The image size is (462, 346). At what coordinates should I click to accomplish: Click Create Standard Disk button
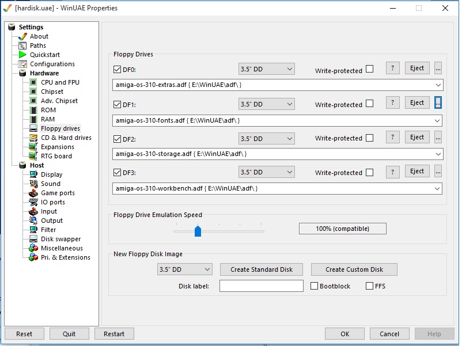262,269
